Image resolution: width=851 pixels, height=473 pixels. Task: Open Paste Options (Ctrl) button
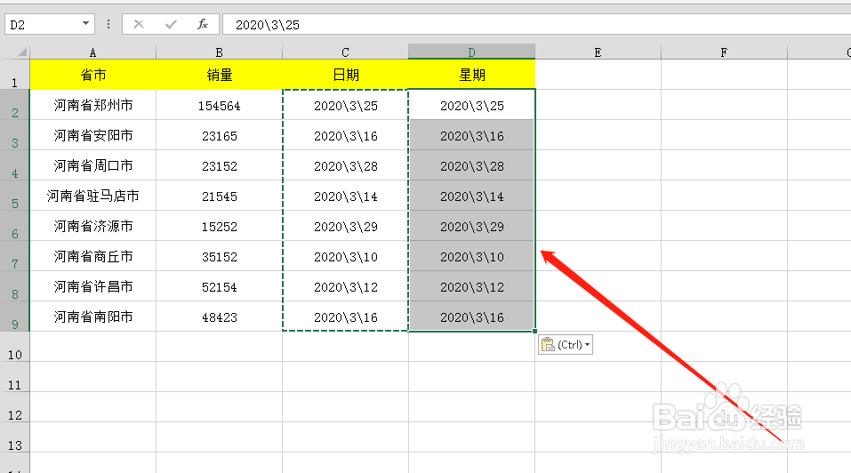click(x=566, y=344)
